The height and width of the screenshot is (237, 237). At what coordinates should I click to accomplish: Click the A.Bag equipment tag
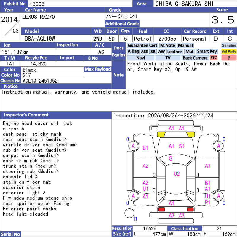(x=133, y=52)
